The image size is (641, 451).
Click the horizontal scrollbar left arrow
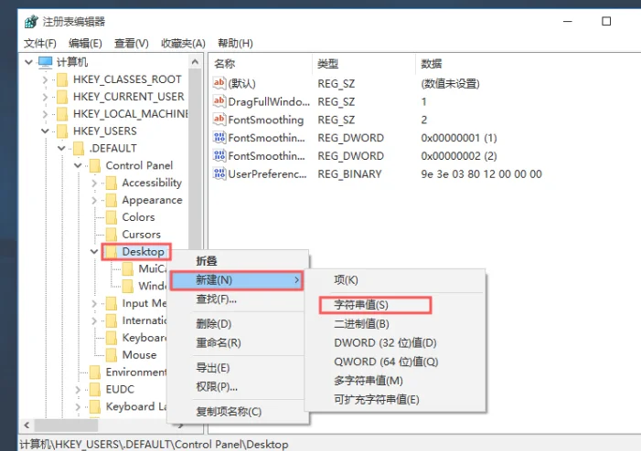pos(27,425)
